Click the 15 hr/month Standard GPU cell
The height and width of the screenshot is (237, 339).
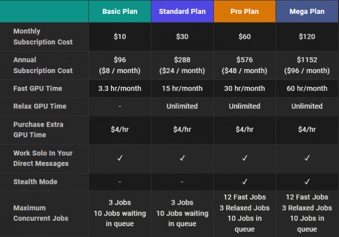tap(182, 88)
